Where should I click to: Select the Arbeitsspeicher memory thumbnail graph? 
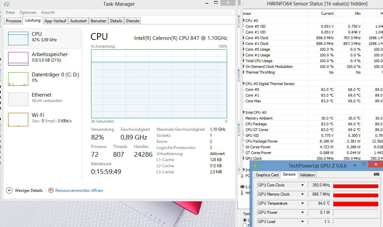tap(18, 59)
